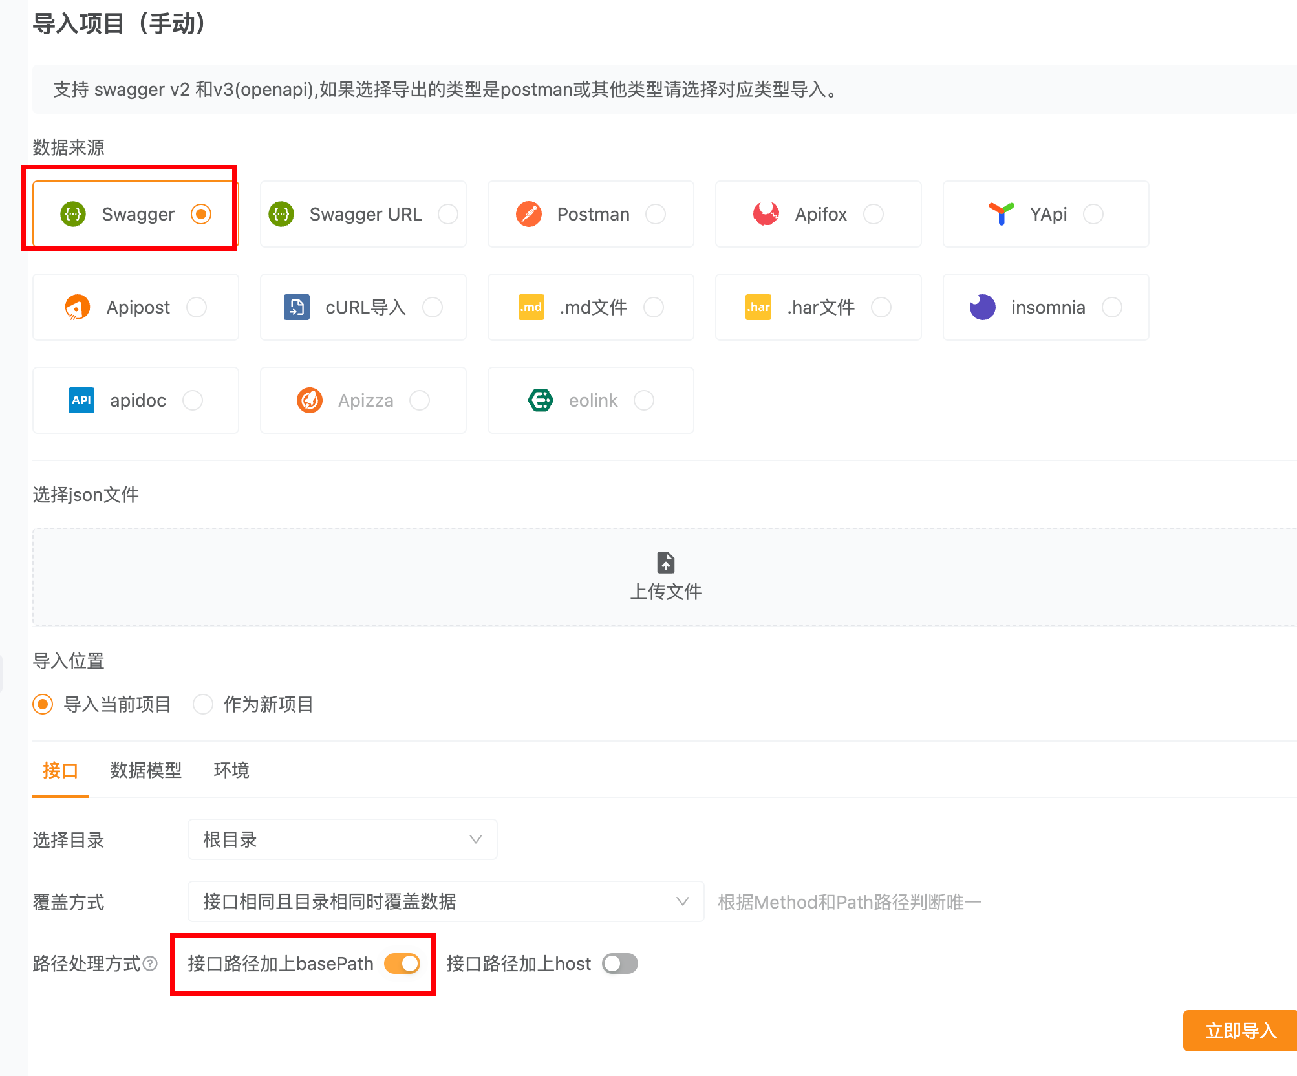Select the .md文件 radio button
The width and height of the screenshot is (1297, 1076).
[x=654, y=307]
